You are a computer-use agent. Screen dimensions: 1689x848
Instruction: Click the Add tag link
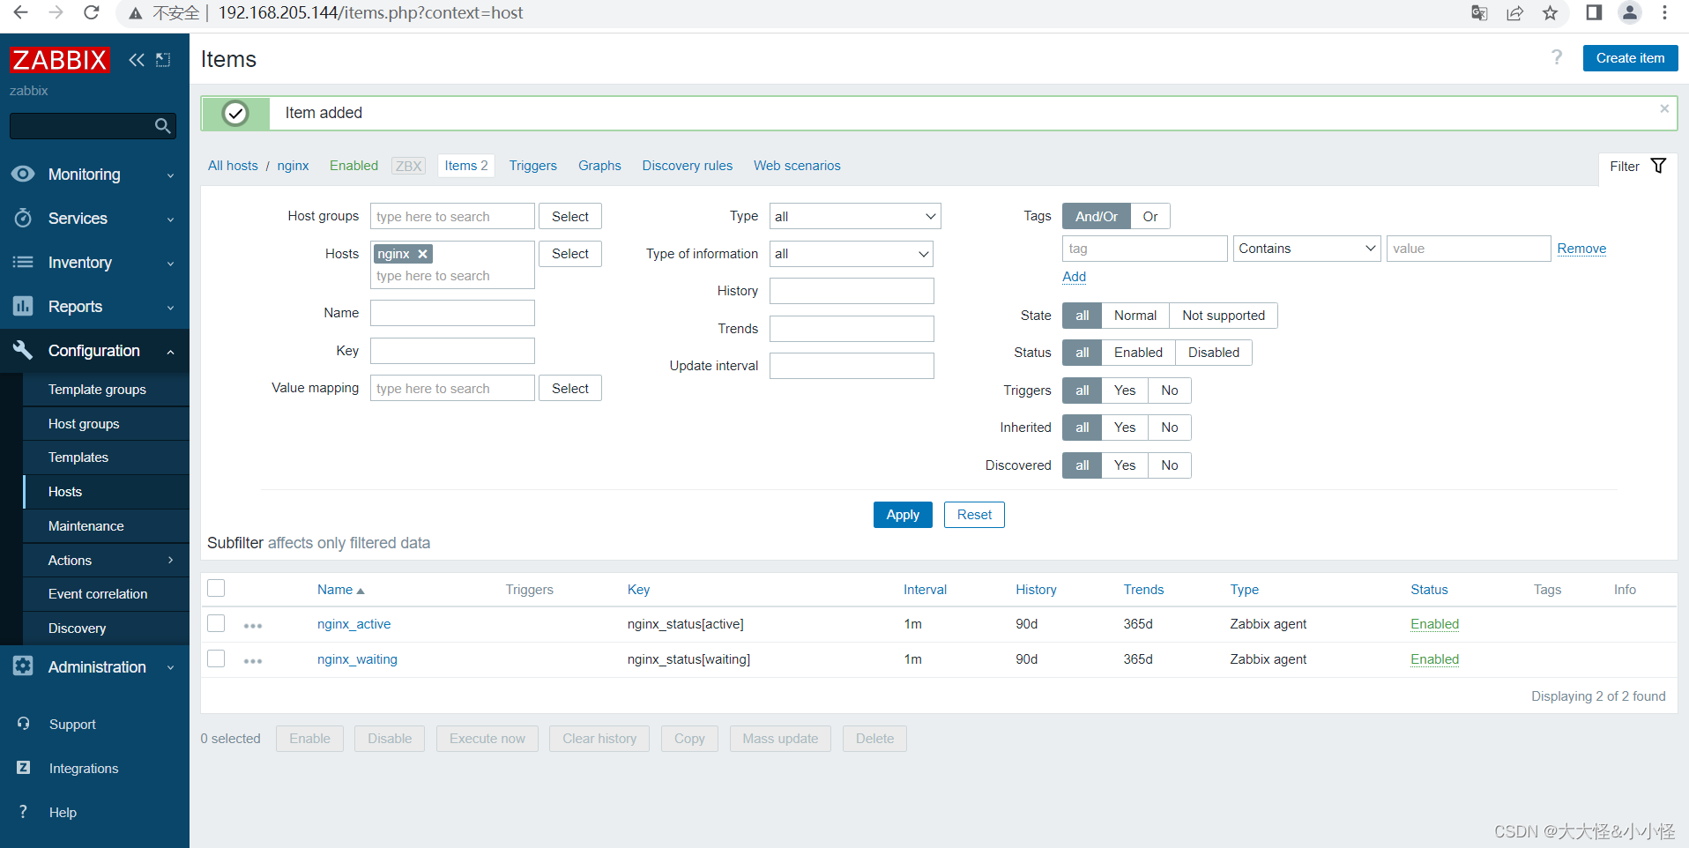coord(1074,277)
